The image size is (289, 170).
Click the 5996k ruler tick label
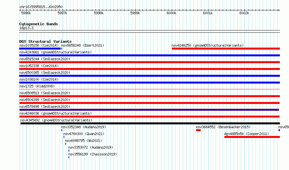[26, 13]
